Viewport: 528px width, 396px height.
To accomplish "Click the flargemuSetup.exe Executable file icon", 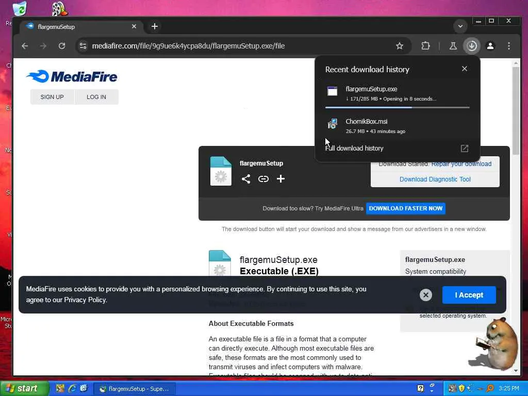I will point(220,263).
